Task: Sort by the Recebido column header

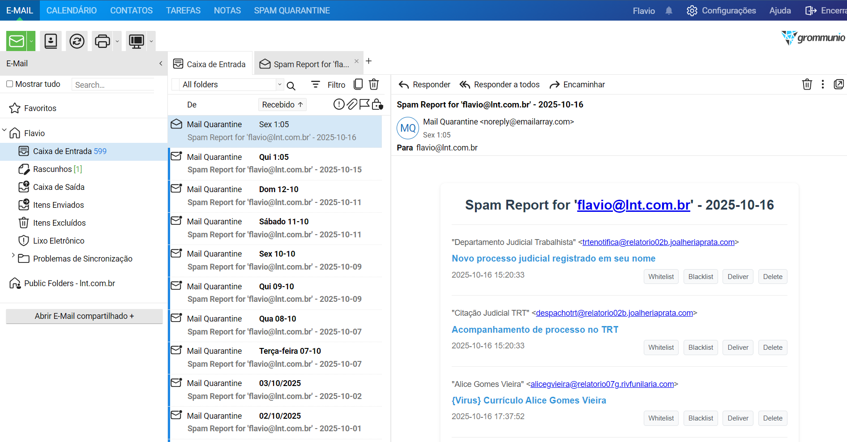Action: [282, 105]
